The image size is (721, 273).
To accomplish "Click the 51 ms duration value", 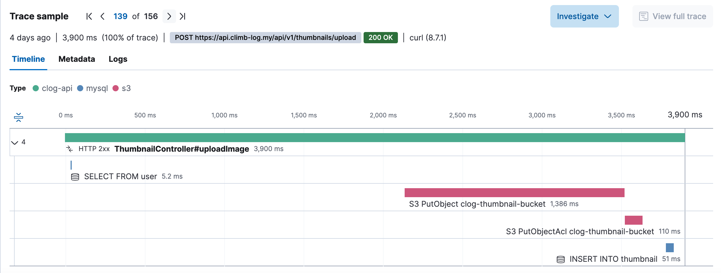I will pyautogui.click(x=671, y=259).
